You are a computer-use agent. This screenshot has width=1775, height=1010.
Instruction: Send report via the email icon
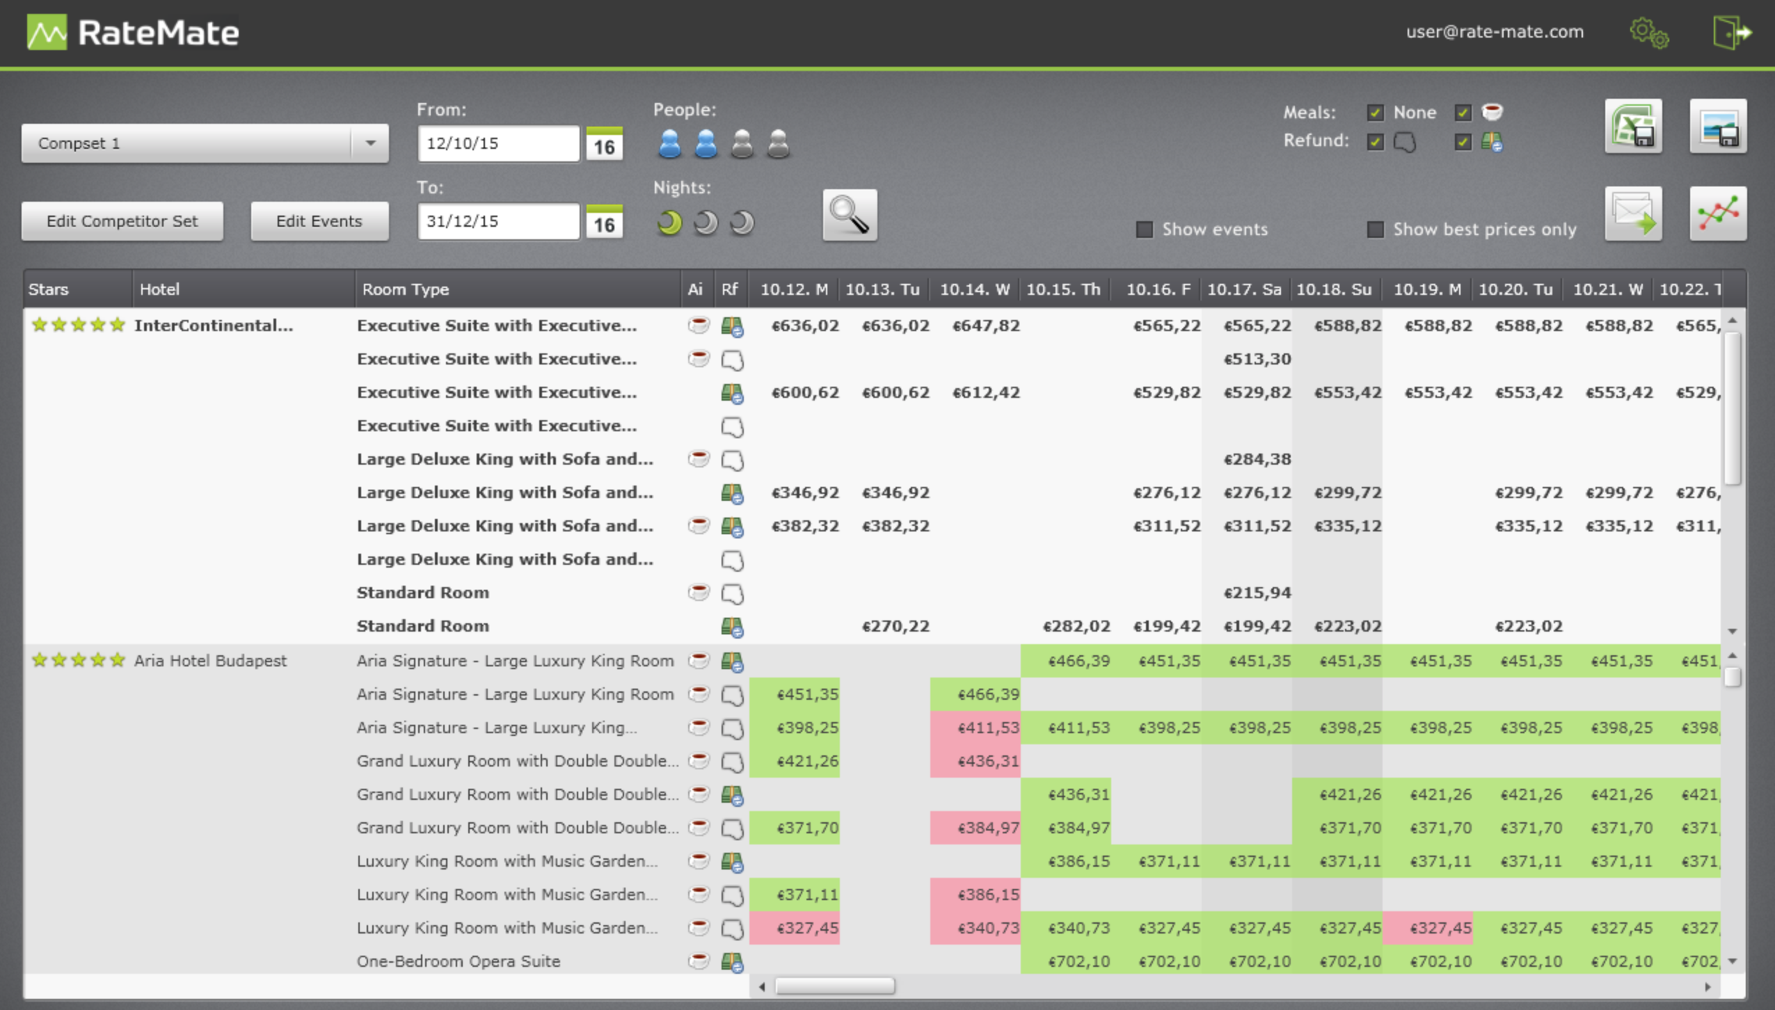coord(1632,214)
